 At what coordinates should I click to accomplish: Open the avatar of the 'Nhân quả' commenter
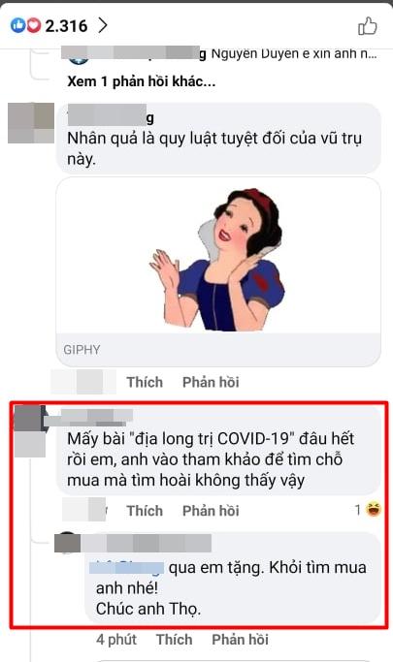click(x=31, y=123)
